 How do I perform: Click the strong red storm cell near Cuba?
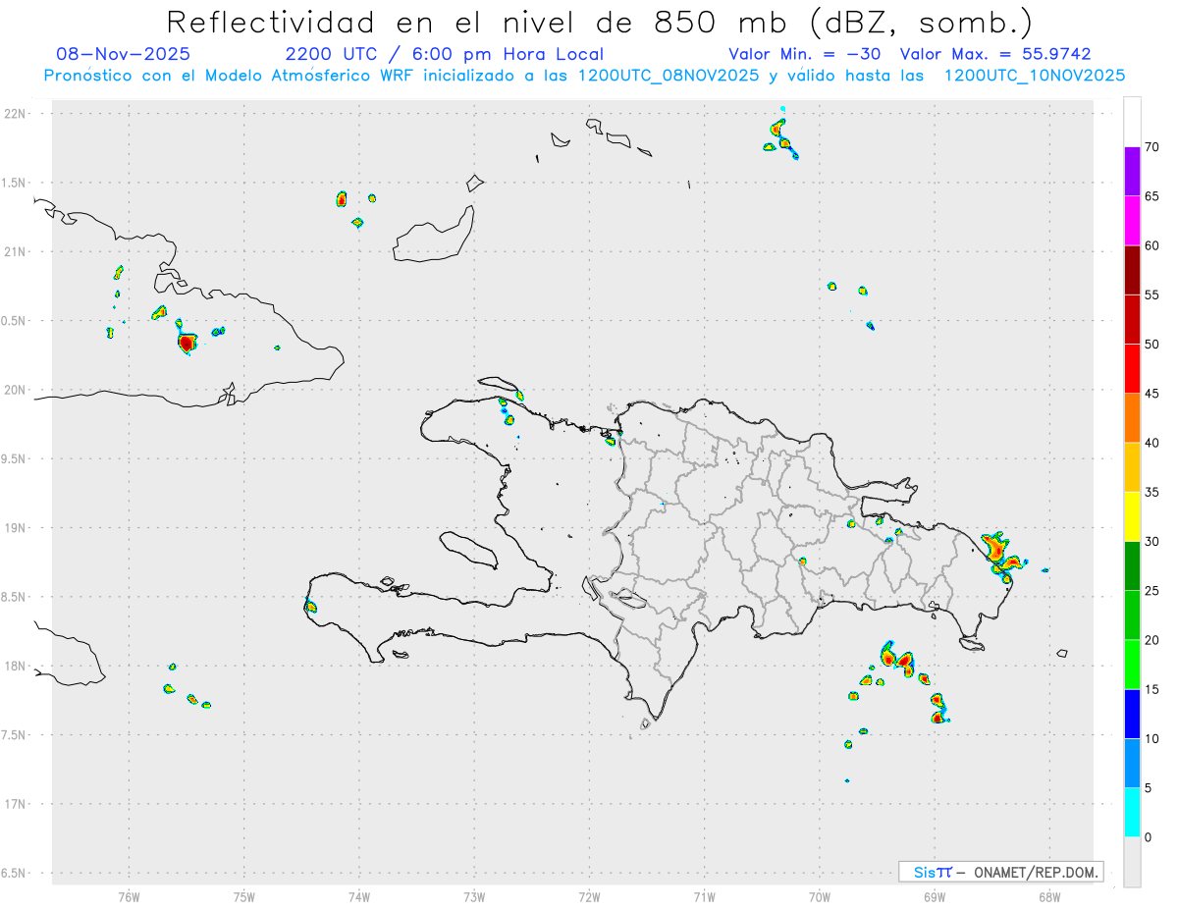pyautogui.click(x=187, y=343)
